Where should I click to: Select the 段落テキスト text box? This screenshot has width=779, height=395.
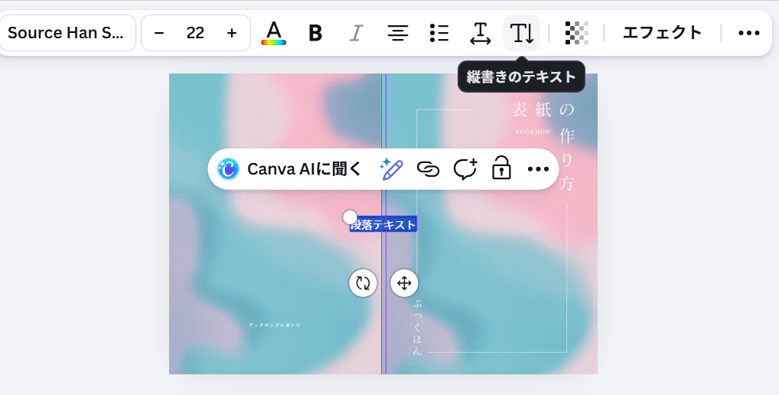coord(383,224)
